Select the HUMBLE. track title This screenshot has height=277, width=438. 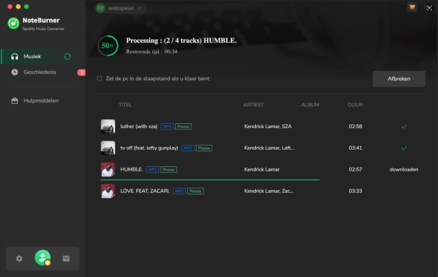pyautogui.click(x=131, y=169)
